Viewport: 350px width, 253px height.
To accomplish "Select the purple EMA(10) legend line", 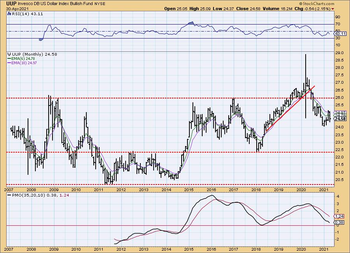I will click(x=9, y=63).
